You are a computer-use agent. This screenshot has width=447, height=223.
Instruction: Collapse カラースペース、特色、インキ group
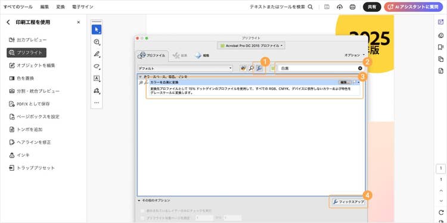pos(140,77)
